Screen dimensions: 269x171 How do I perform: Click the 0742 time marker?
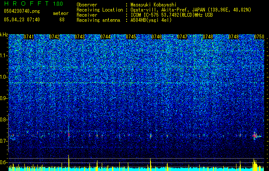pos(54,37)
